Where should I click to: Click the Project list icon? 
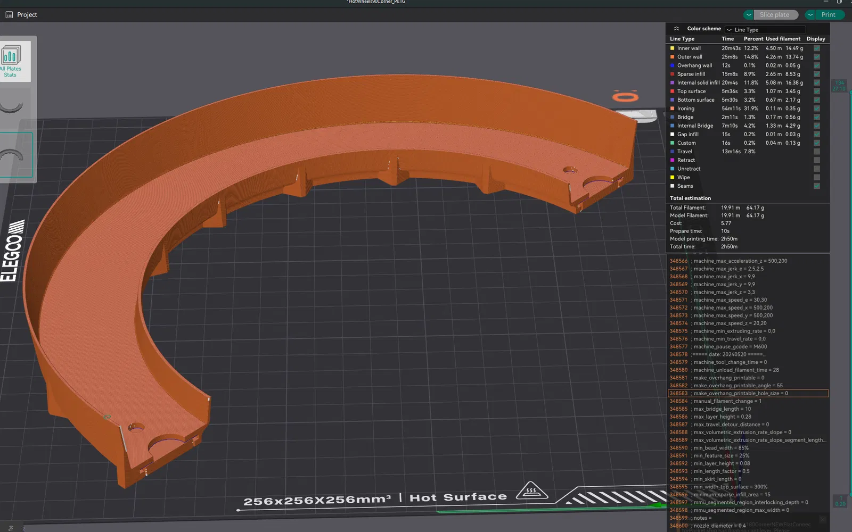(9, 15)
